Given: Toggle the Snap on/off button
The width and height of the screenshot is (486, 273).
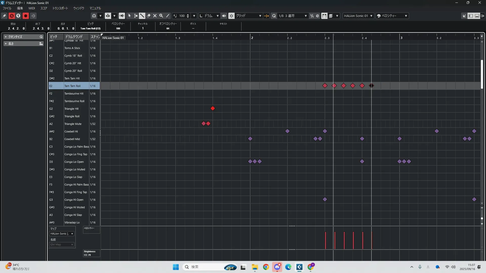Looking at the screenshot, I should (231, 16).
